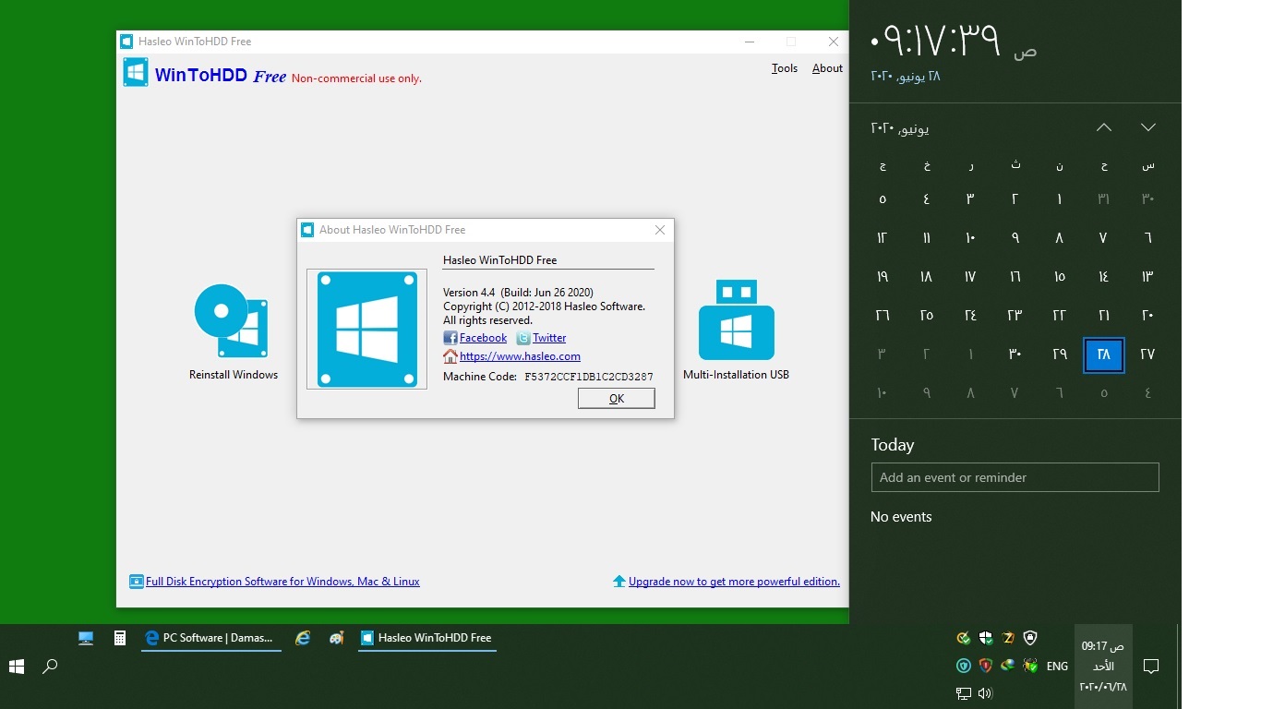Open Internet Explorer from the taskbar

pos(303,638)
